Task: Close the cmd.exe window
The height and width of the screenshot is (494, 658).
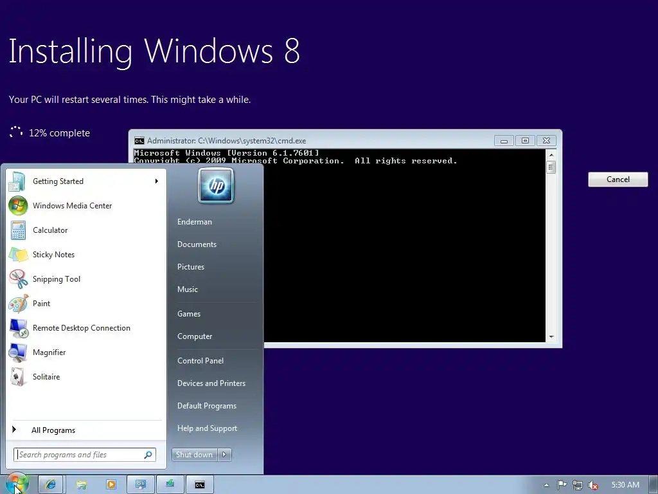Action: pos(546,141)
